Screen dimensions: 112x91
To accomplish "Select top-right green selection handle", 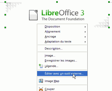I will coord(109,2).
